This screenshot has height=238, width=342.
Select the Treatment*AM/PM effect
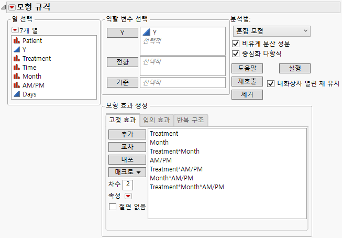click(176, 169)
